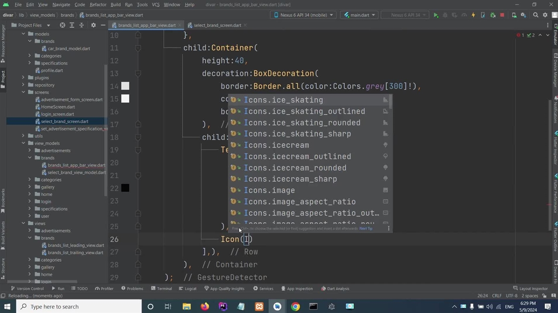The height and width of the screenshot is (313, 558).
Task: Open the Refactor menu
Action: [98, 5]
